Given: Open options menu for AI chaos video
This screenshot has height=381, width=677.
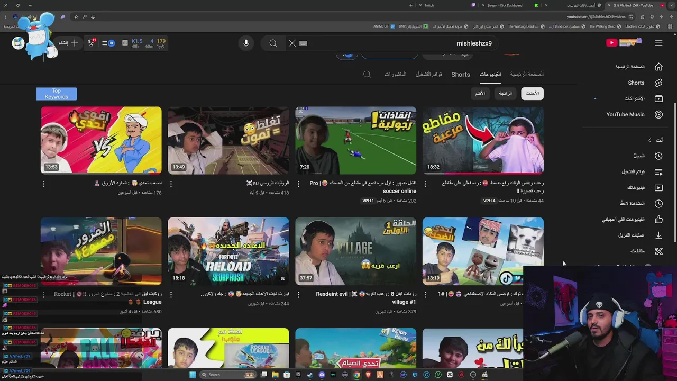Looking at the screenshot, I should [x=426, y=294].
